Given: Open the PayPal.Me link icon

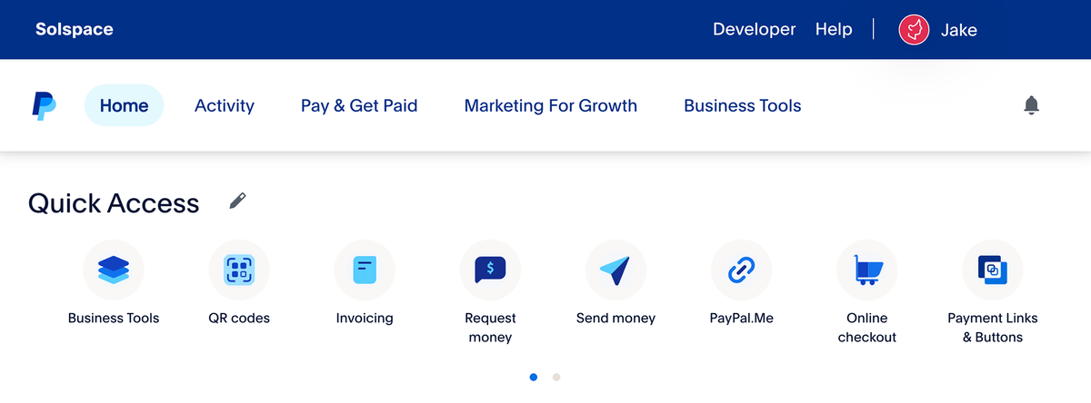Looking at the screenshot, I should [741, 270].
